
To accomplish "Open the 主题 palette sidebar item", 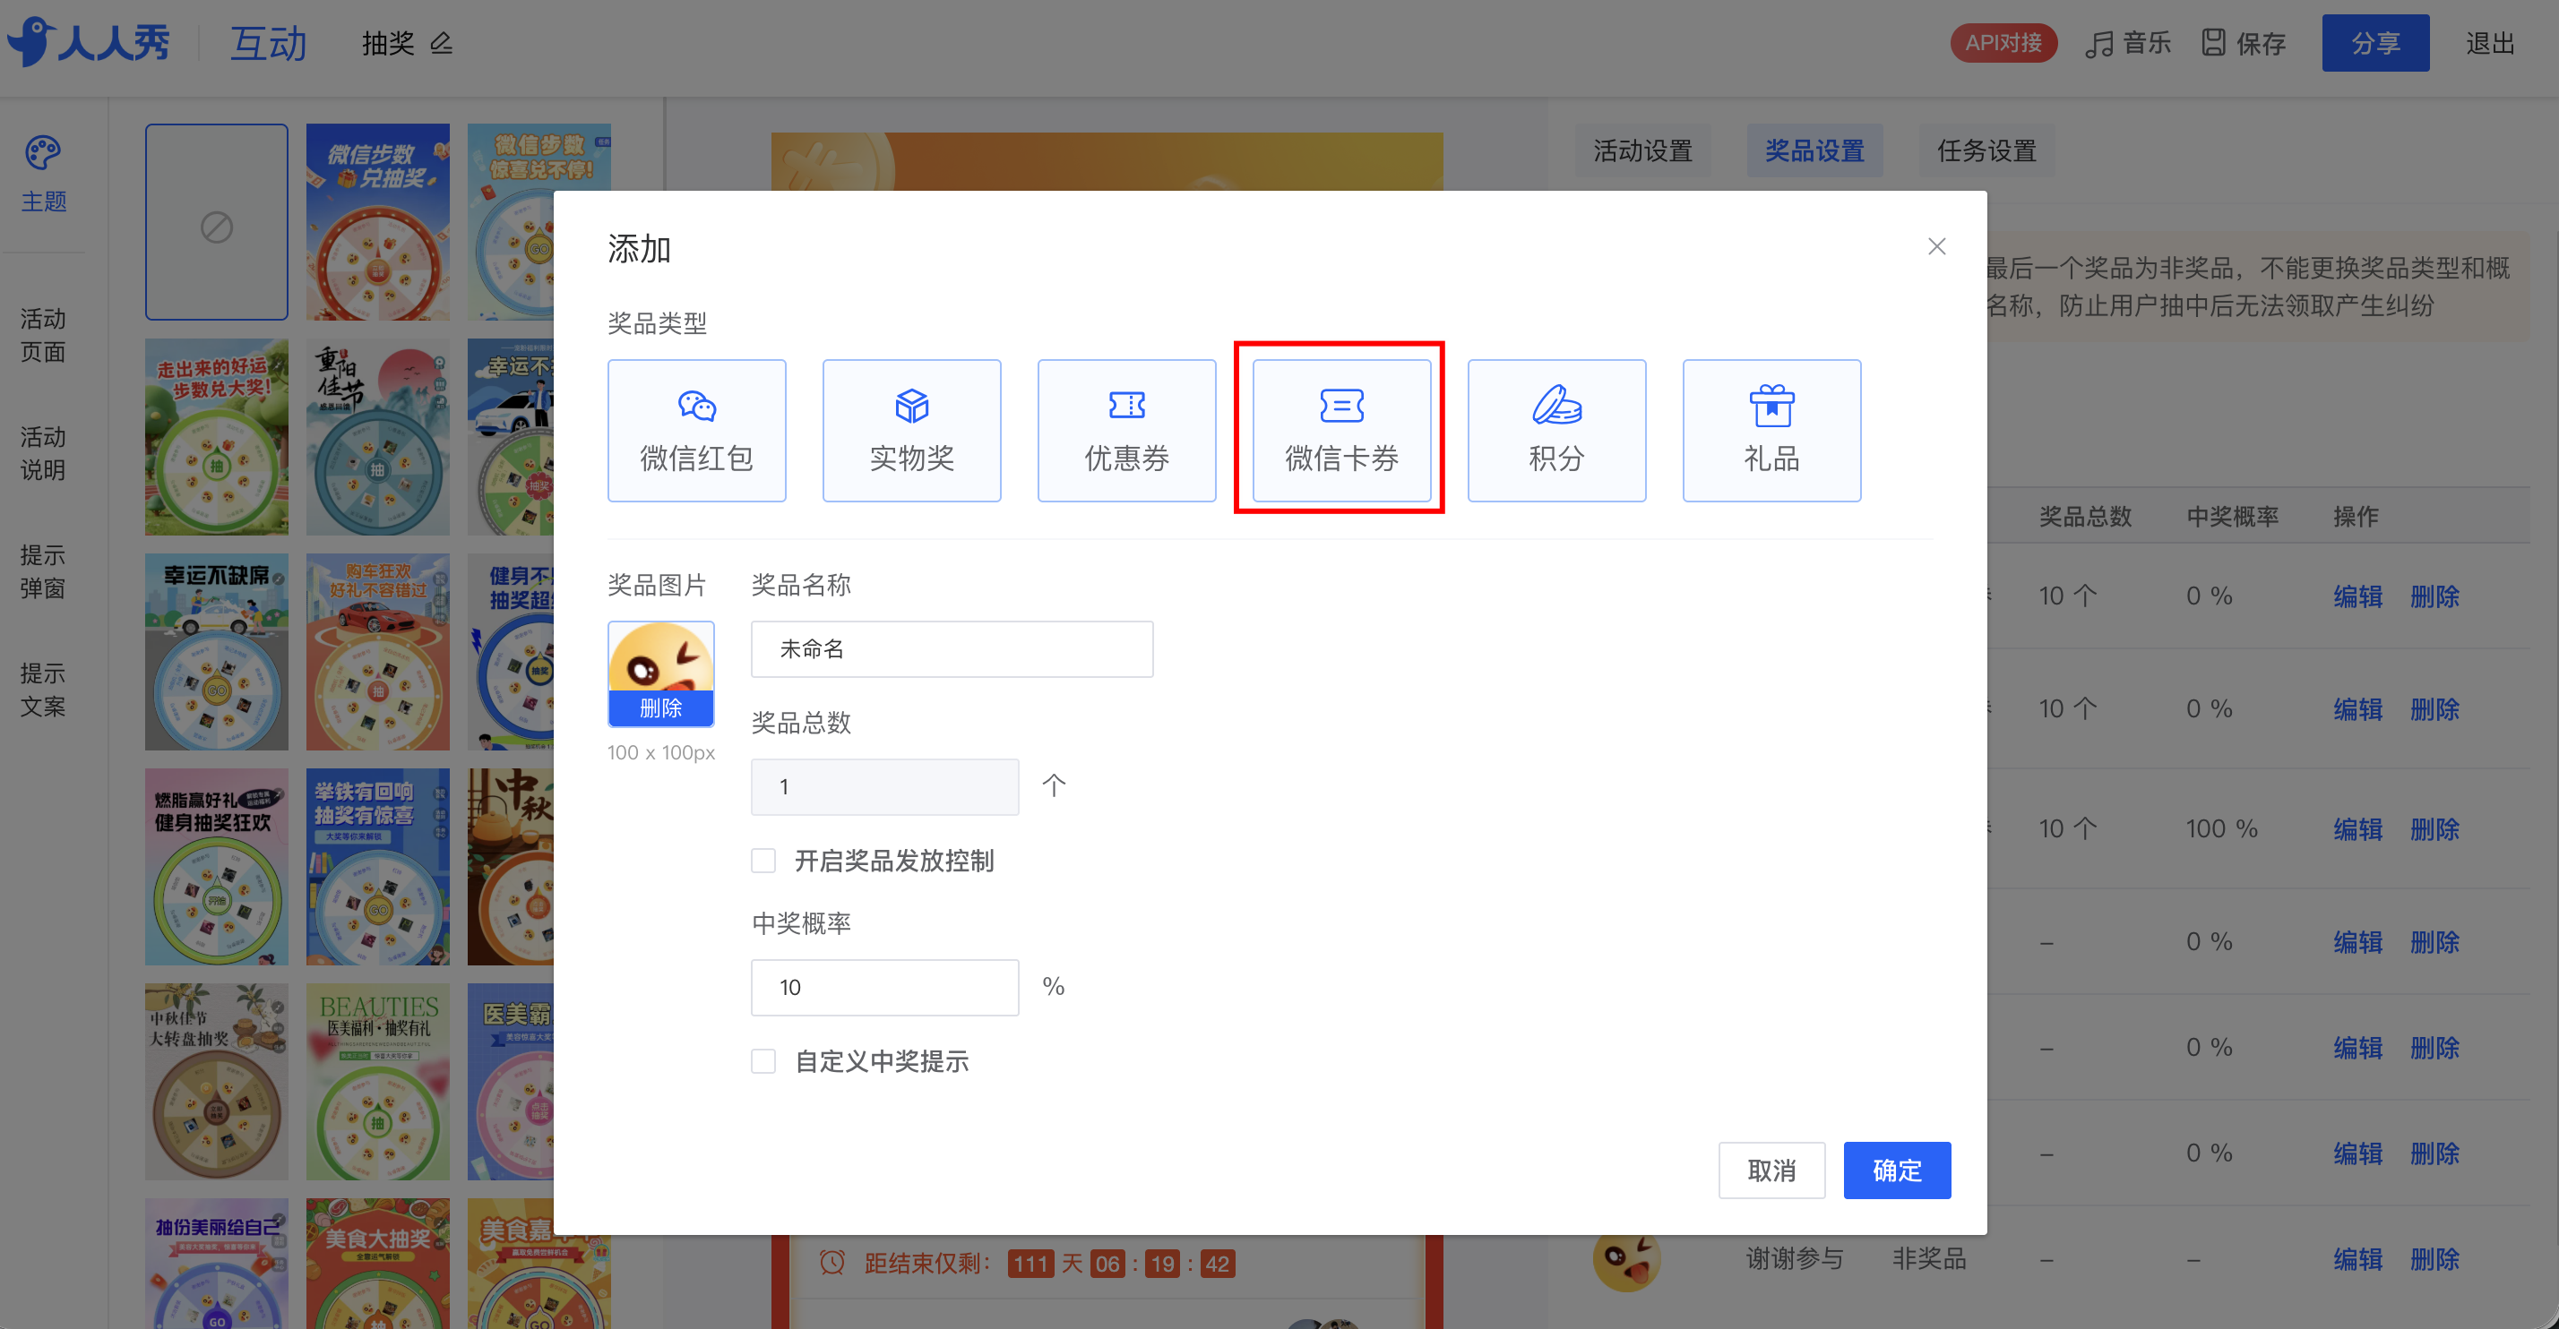I will pos(43,174).
